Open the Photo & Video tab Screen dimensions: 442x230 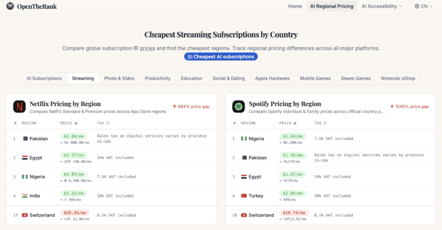(119, 78)
